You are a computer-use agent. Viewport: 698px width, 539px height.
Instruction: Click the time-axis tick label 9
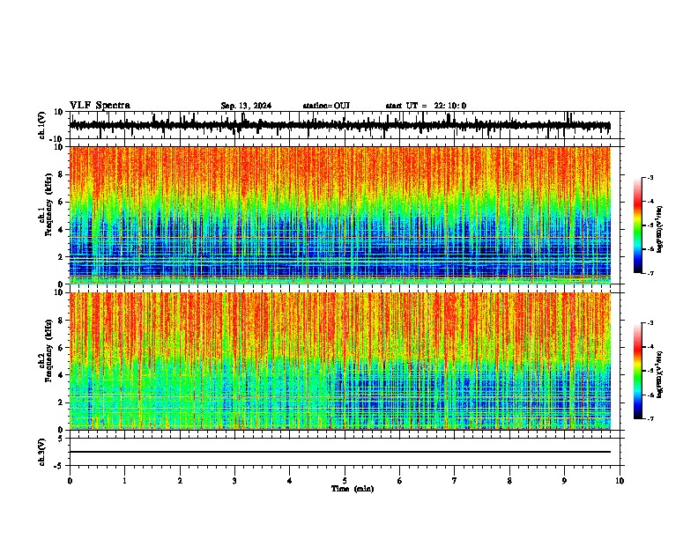(x=564, y=481)
